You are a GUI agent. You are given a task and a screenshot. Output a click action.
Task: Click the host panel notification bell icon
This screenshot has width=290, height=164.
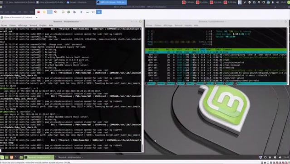coord(273,2)
